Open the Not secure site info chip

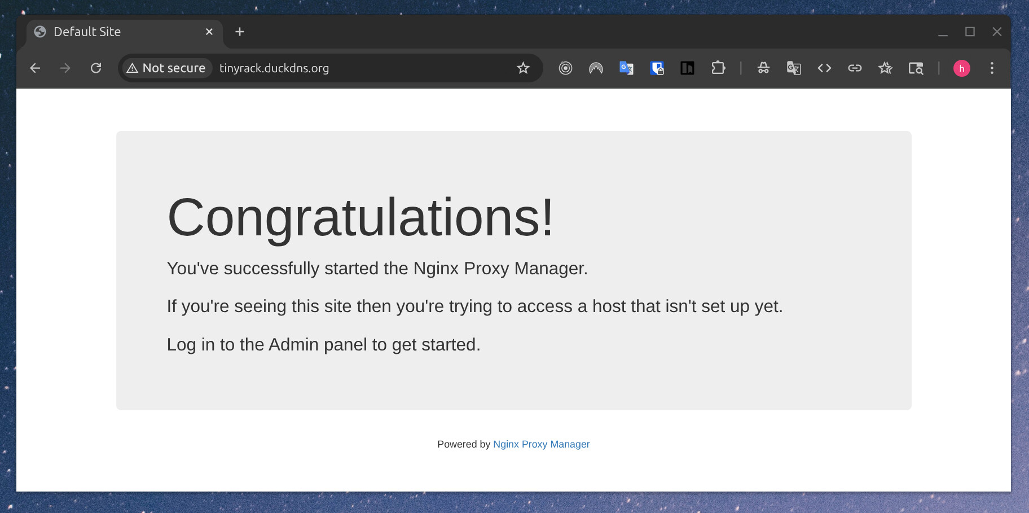(166, 68)
